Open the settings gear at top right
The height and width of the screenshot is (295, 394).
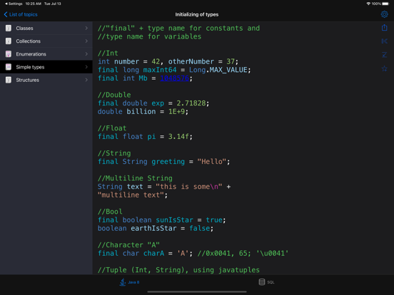coord(384,14)
